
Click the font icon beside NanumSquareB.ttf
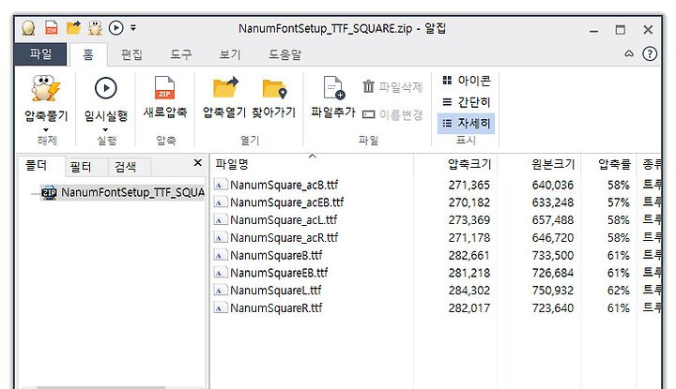pos(221,255)
